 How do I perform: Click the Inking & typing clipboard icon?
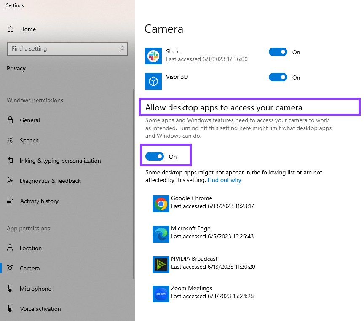point(10,160)
